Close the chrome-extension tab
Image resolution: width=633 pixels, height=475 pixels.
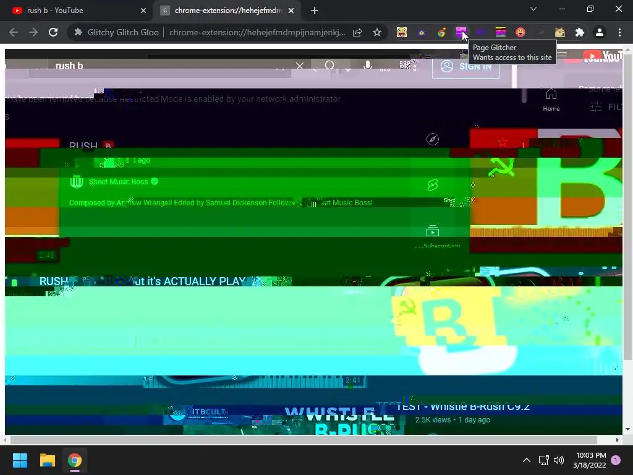coord(291,11)
